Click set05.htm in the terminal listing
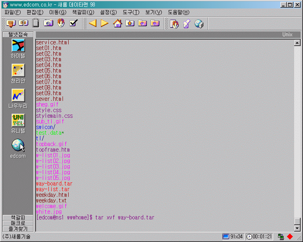This screenshot has height=242, width=303. pyautogui.click(x=48, y=71)
